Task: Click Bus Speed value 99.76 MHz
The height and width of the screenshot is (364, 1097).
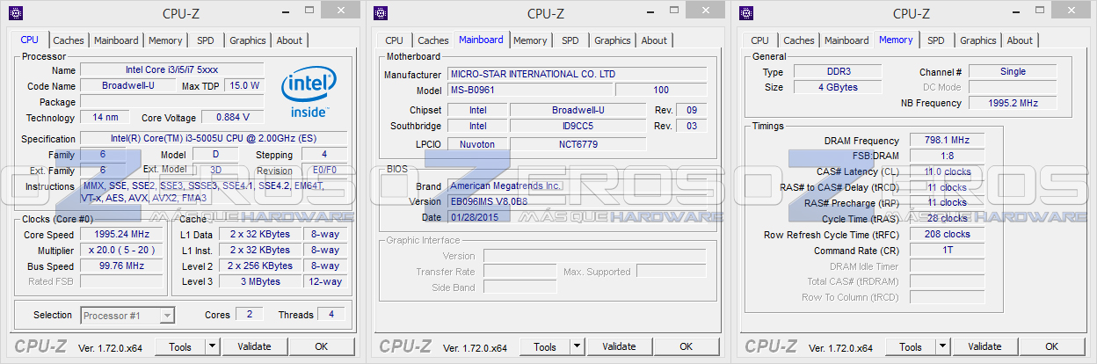Action: coord(122,266)
